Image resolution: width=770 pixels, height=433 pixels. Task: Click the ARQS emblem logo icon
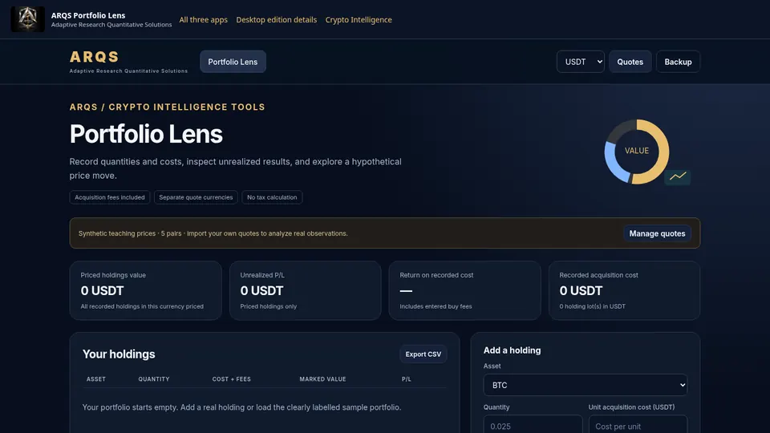(x=27, y=19)
